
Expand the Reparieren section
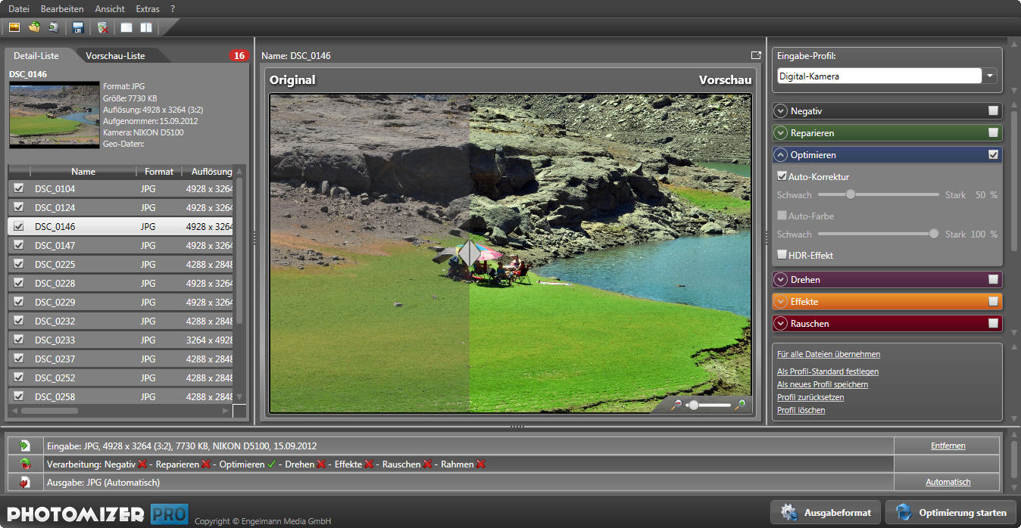(781, 133)
